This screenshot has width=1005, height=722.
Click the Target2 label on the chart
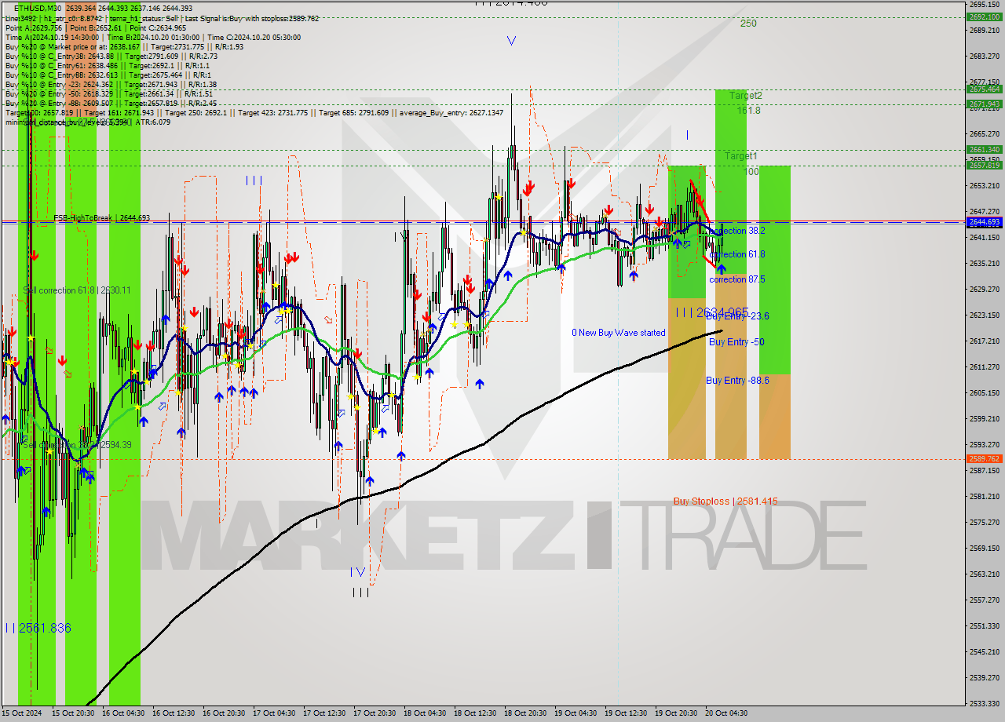coord(745,96)
